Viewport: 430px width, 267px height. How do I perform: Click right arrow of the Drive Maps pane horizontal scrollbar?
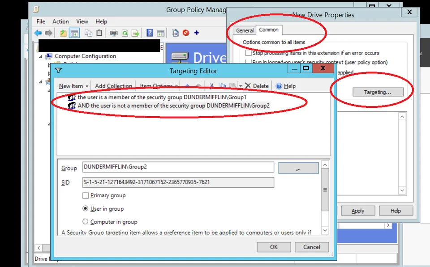pos(388,225)
